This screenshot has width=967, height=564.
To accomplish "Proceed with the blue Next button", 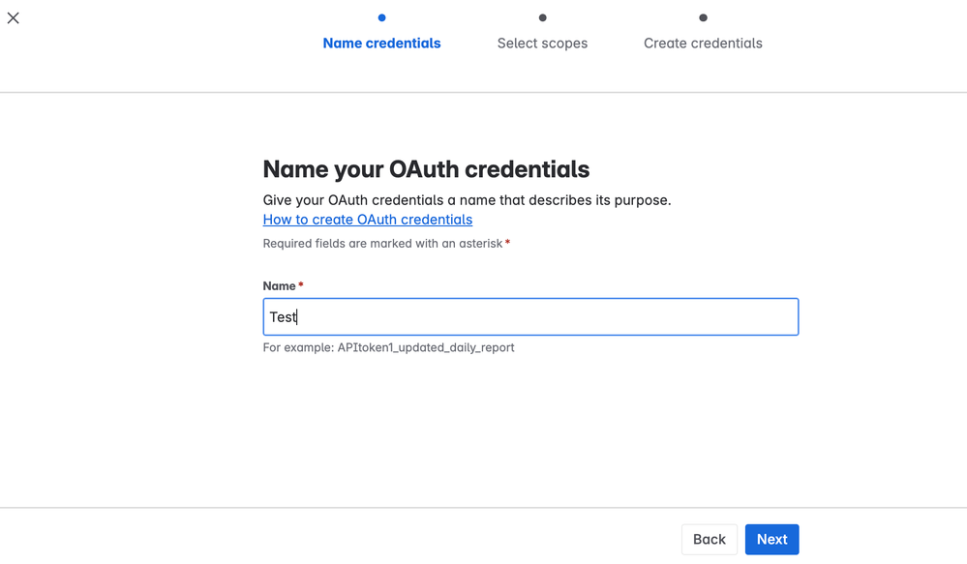I will [771, 540].
